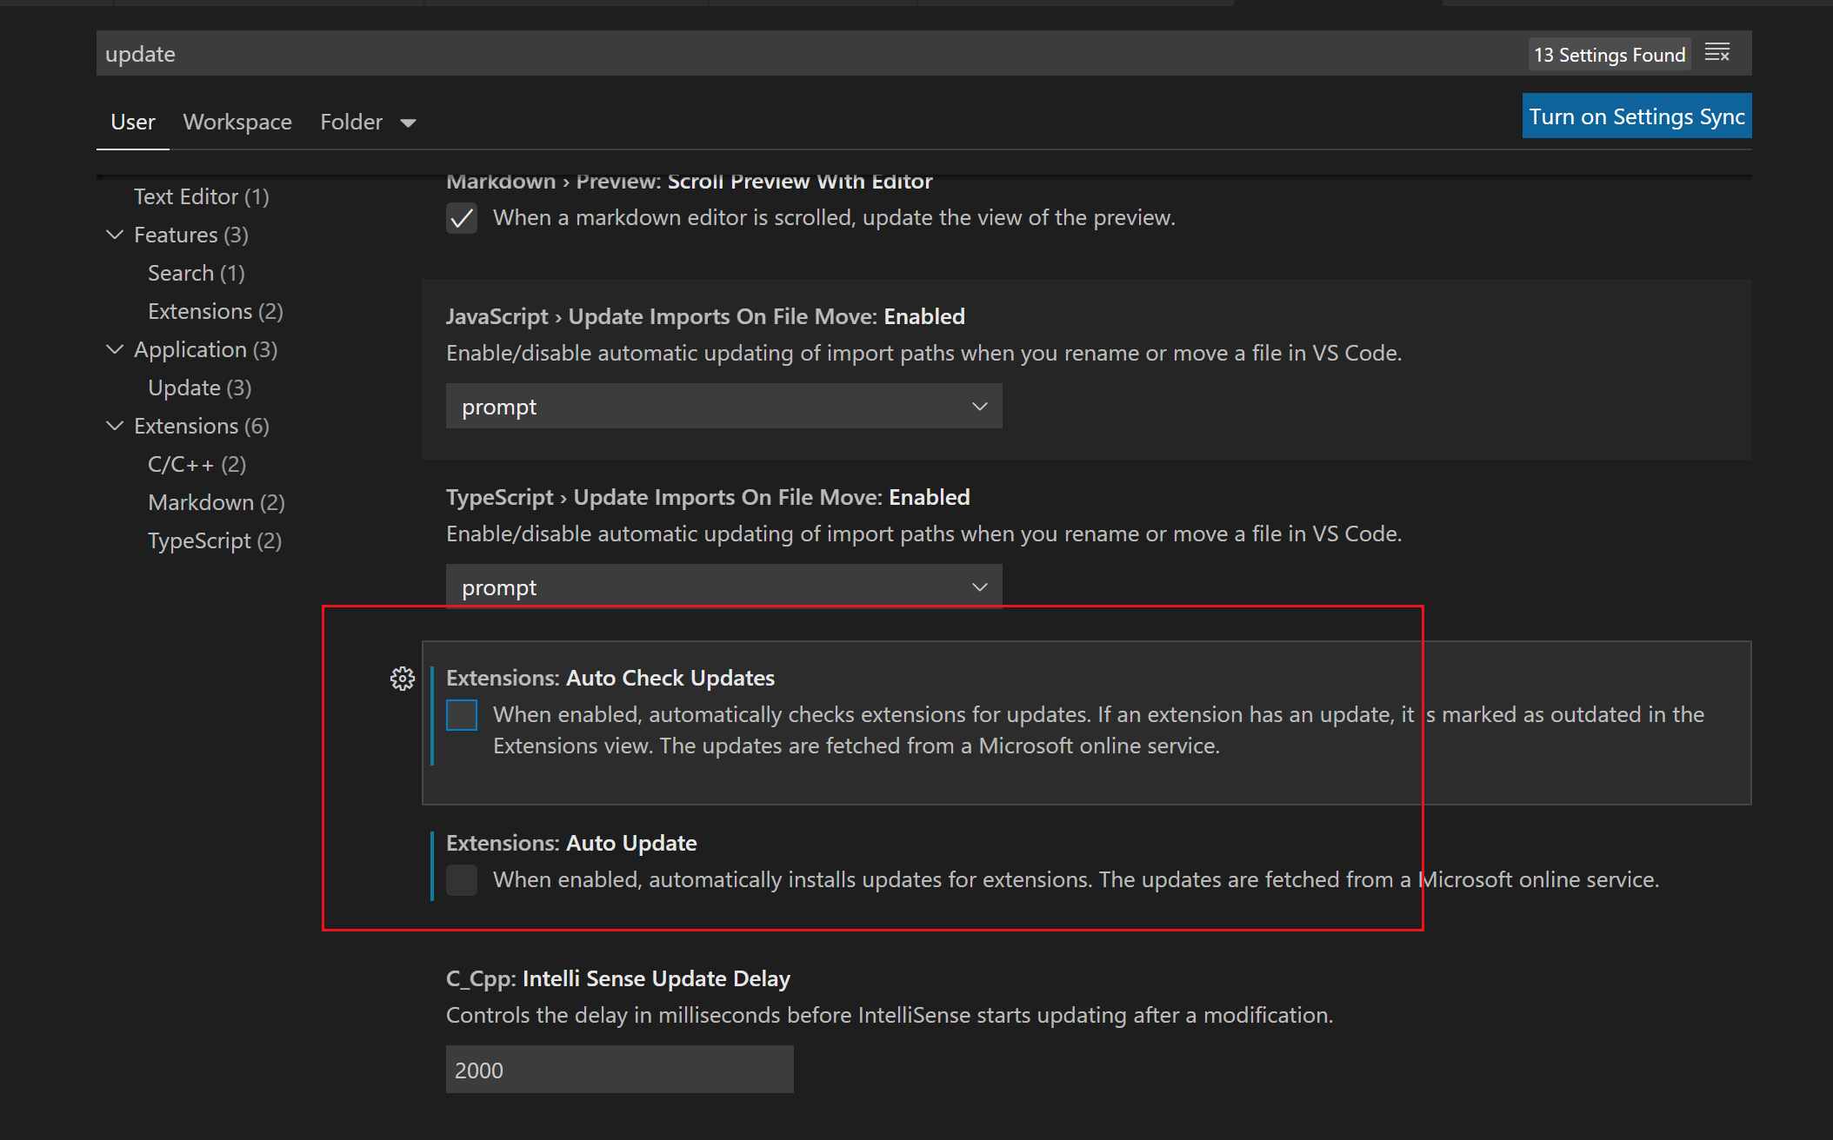This screenshot has width=1833, height=1140.
Task: Select TypeScript (2) in settings tree
Action: click(214, 540)
